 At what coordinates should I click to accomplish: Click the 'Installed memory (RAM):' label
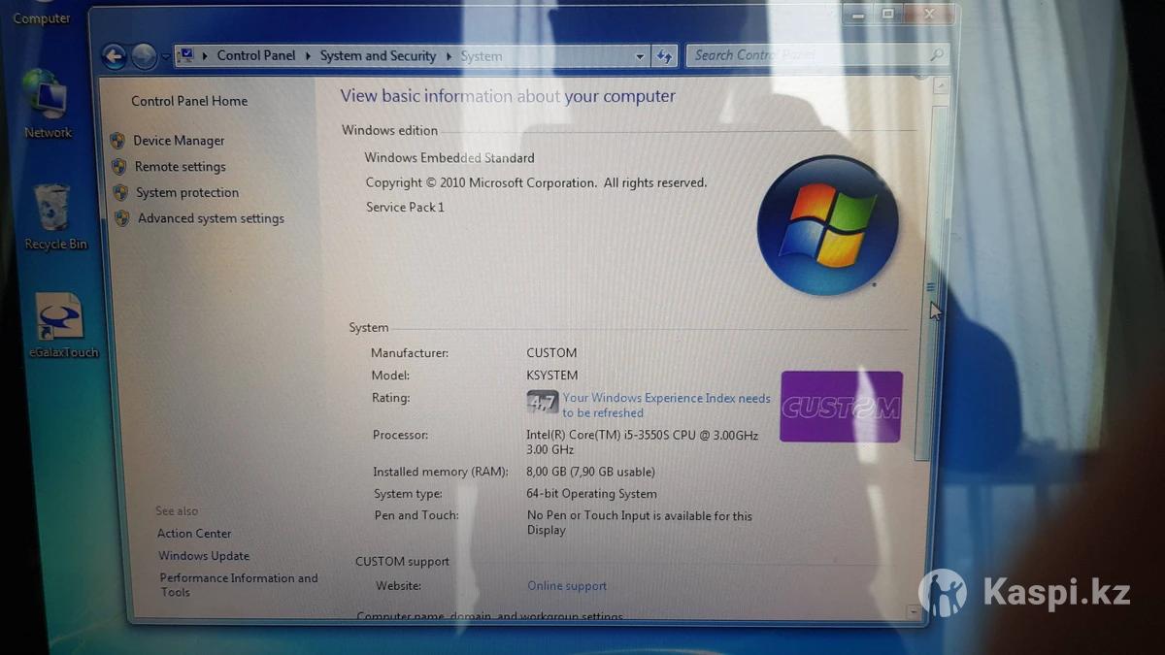441,473
